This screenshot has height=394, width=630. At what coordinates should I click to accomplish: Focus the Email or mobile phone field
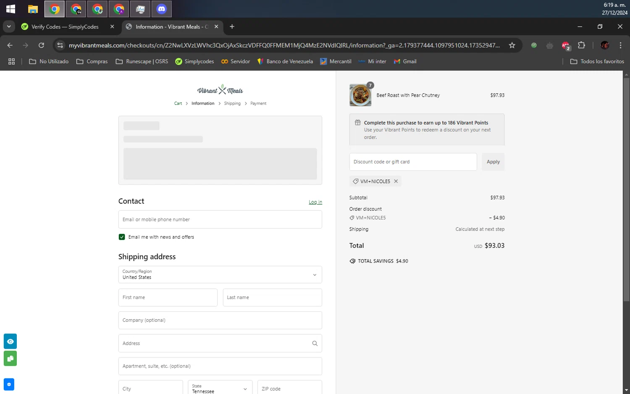[220, 219]
